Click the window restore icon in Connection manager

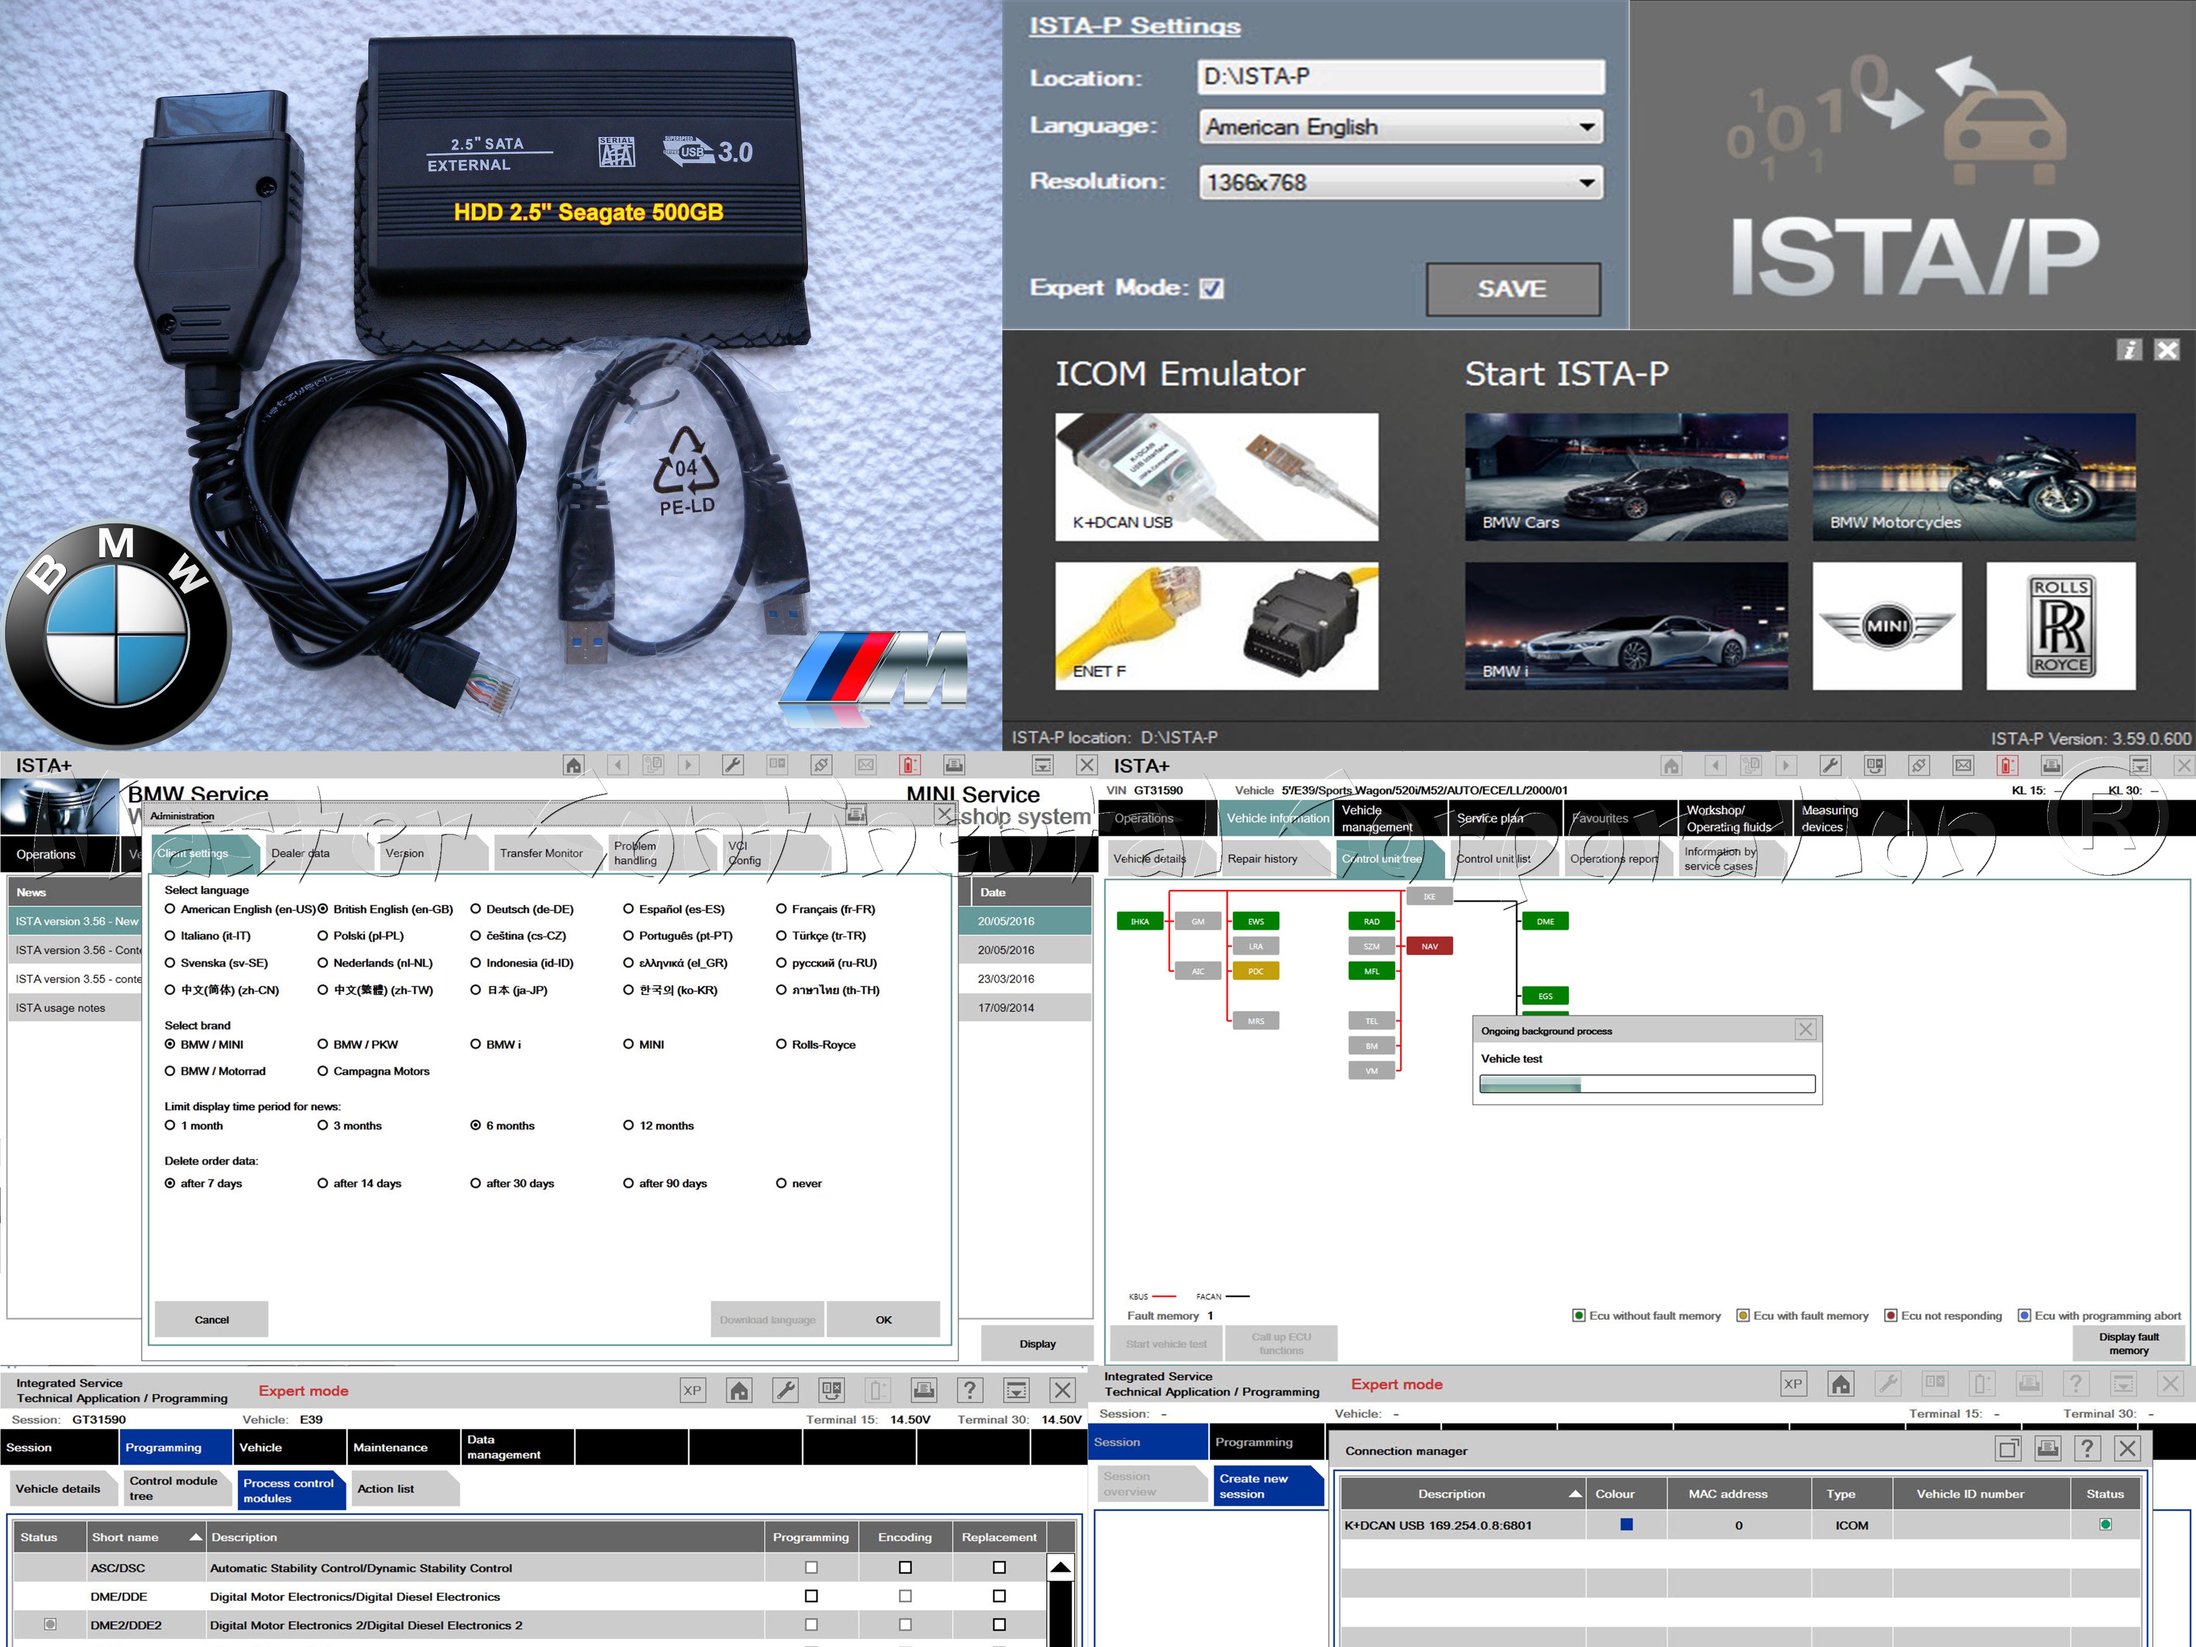point(2008,1448)
